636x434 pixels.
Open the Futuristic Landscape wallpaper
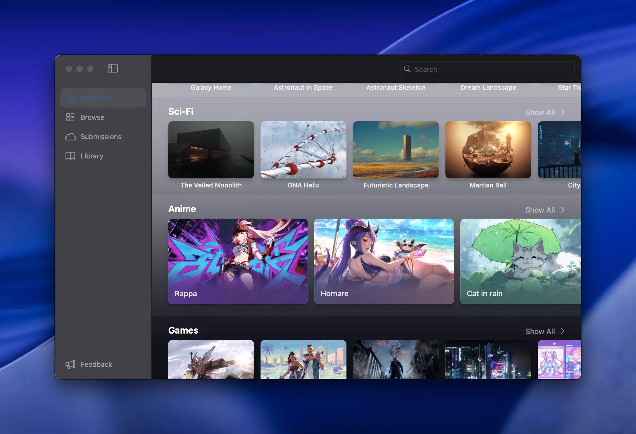(396, 150)
